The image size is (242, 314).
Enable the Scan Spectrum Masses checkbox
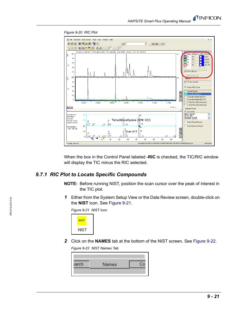click(x=185, y=126)
